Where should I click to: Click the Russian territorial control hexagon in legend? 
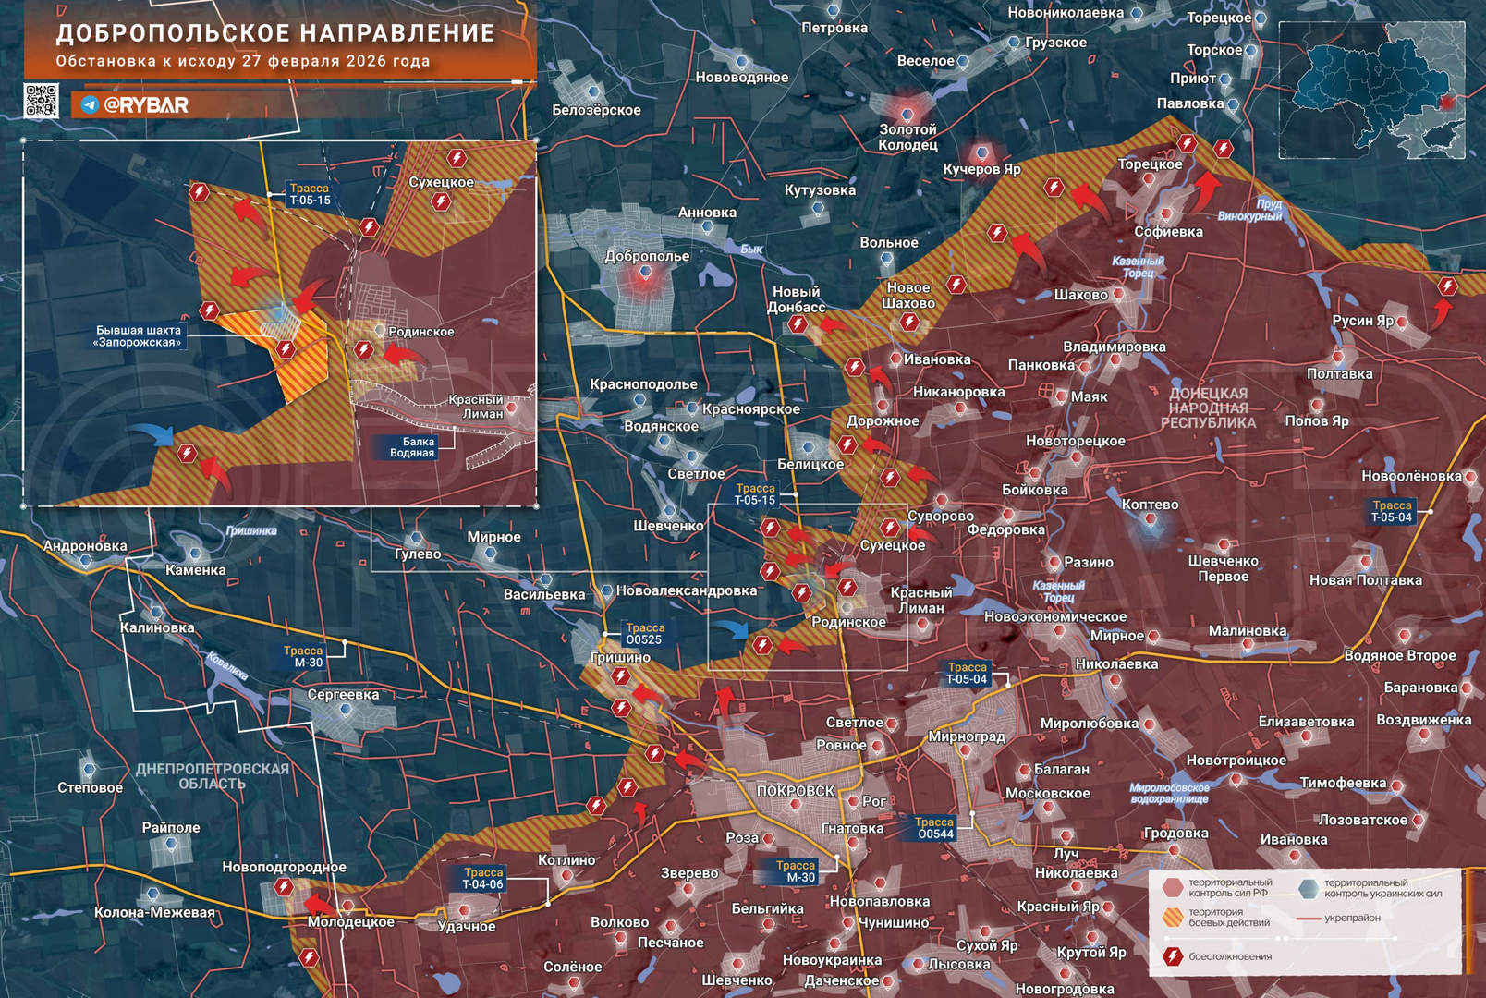[x=1173, y=888]
